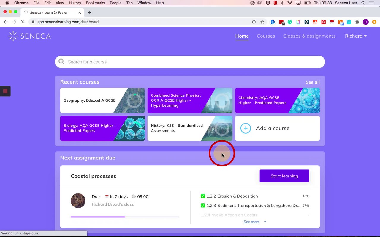The width and height of the screenshot is (380, 237).
Task: Open Geography: Edexcel A GCSE course
Action: [x=102, y=100]
